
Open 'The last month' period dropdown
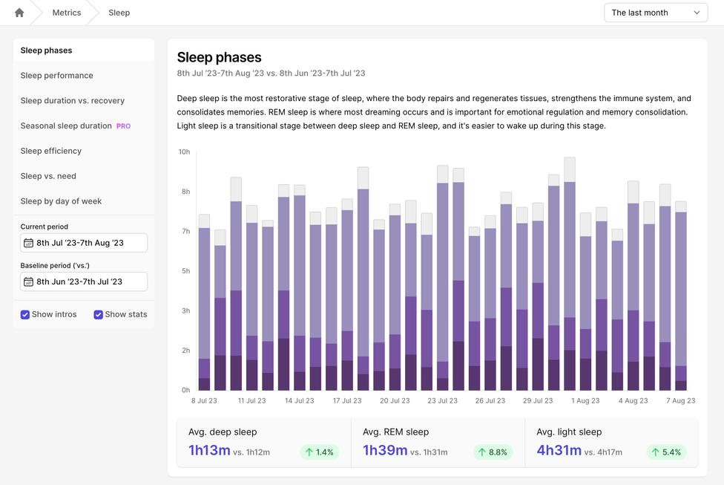[656, 13]
